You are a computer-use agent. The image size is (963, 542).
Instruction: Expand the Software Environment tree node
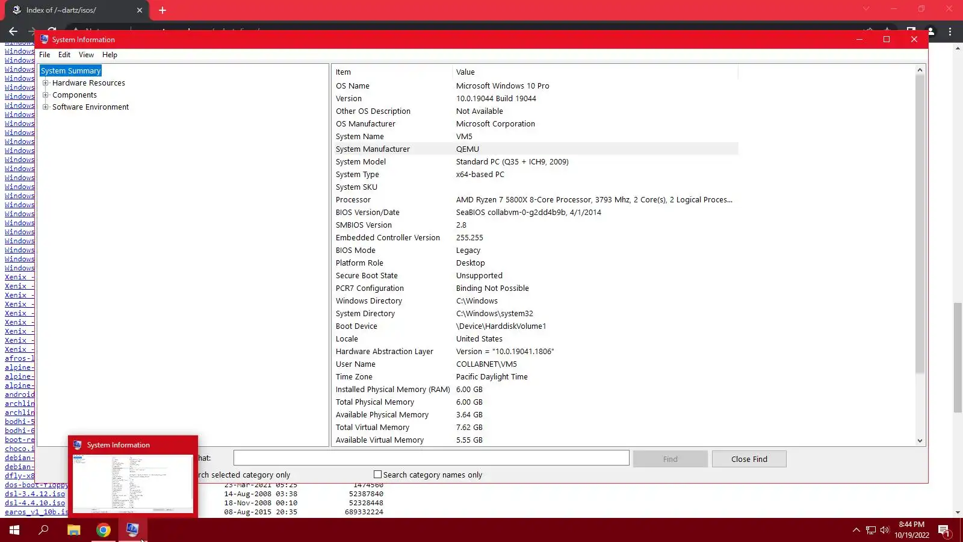tap(45, 107)
